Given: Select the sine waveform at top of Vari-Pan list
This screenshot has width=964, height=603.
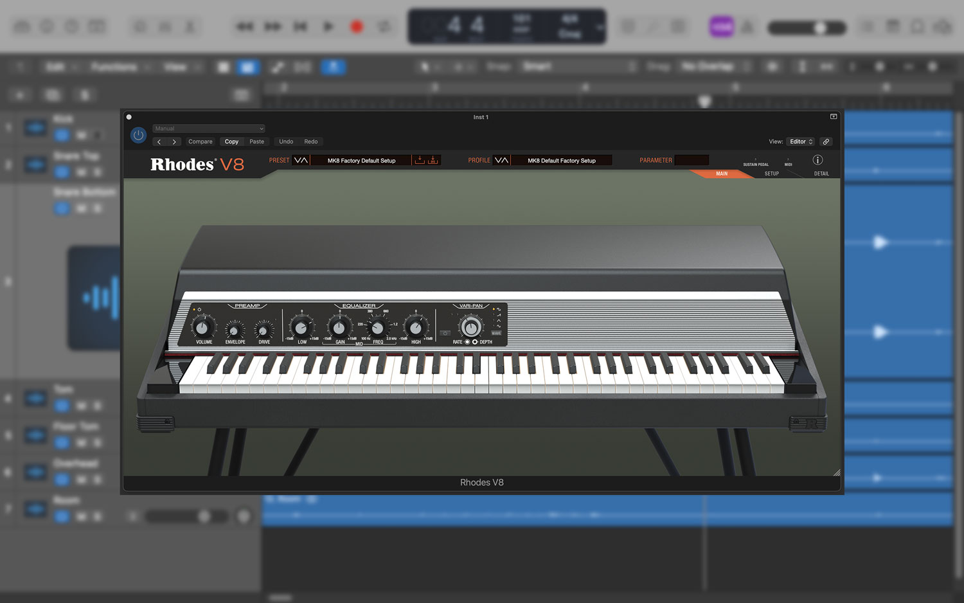Looking at the screenshot, I should tap(499, 309).
